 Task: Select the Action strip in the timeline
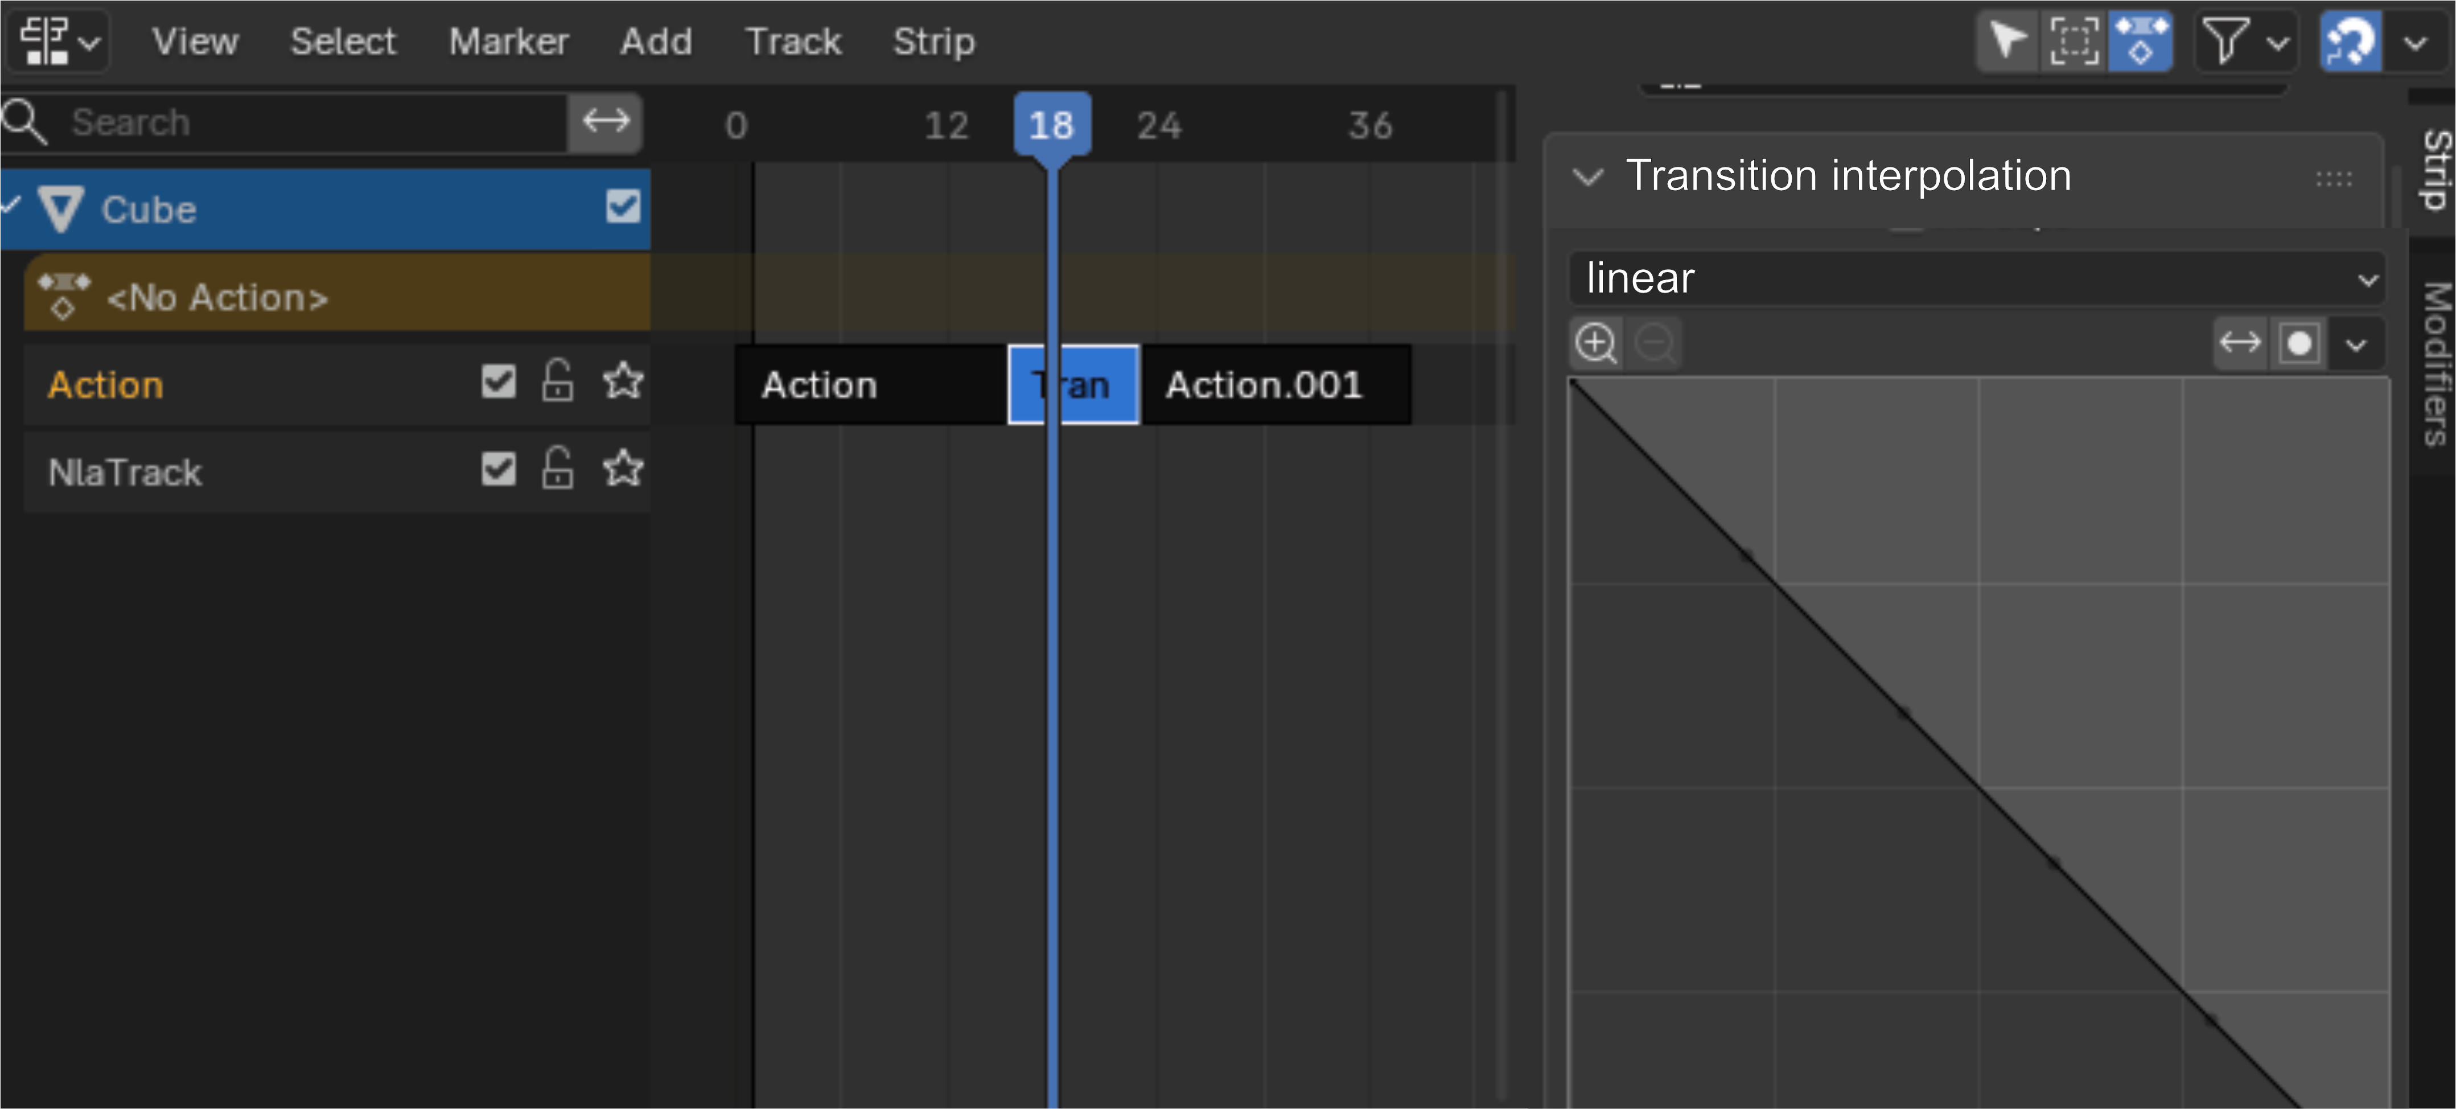870,384
